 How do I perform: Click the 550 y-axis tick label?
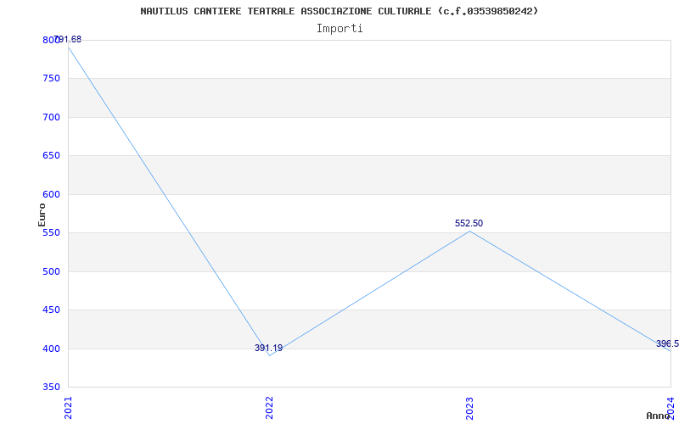51,233
